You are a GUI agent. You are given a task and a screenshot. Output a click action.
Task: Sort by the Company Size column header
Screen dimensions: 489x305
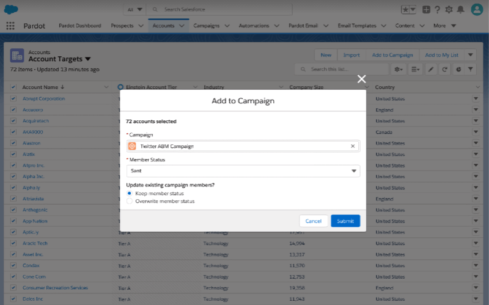tap(306, 87)
